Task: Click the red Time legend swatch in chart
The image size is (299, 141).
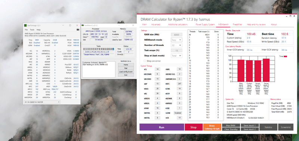Action: point(286,56)
